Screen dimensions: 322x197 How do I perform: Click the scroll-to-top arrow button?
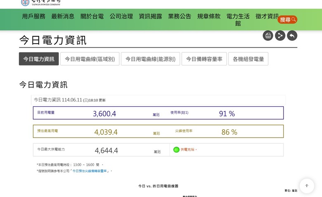307,186
